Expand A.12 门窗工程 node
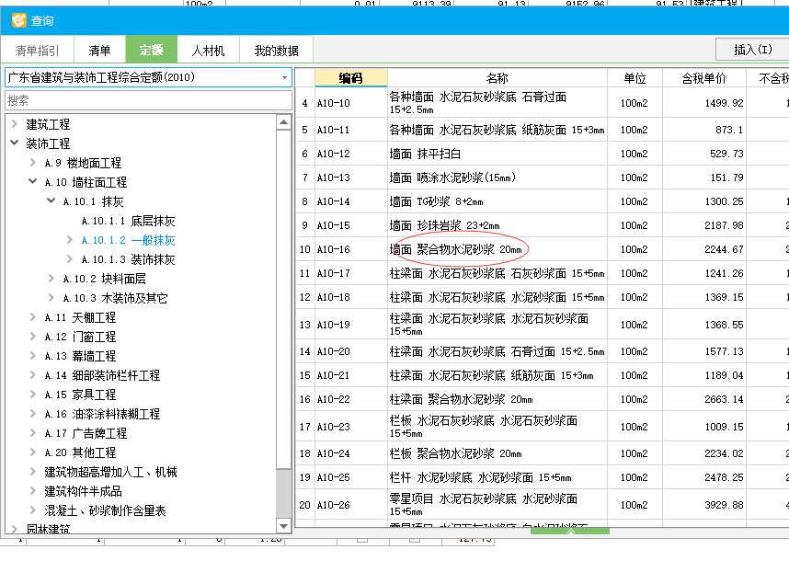Screen dimensions: 789x561 33,336
